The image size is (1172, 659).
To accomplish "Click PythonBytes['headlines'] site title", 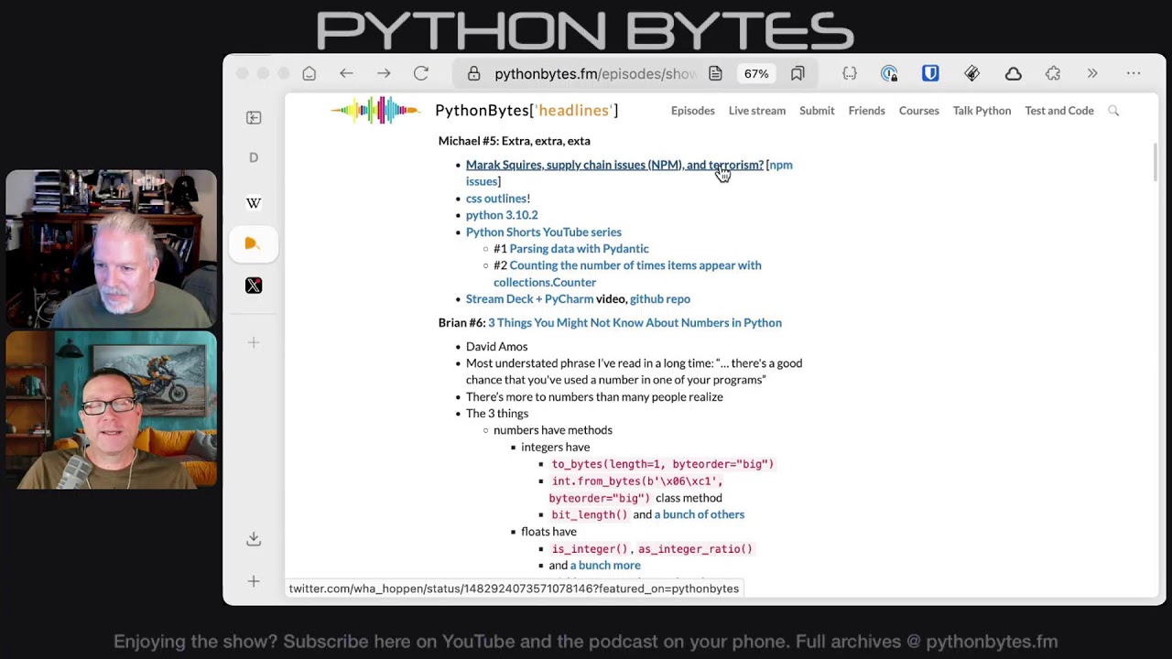I will tap(526, 111).
